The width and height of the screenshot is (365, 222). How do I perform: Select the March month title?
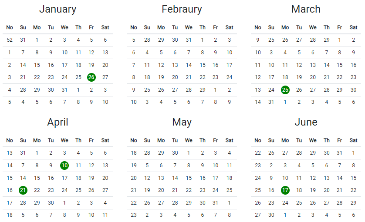306,9
